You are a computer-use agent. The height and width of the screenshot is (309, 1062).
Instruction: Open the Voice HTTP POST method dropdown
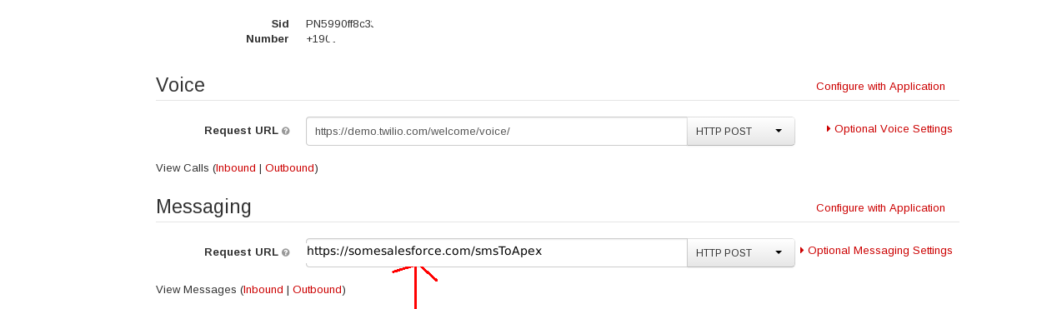740,131
